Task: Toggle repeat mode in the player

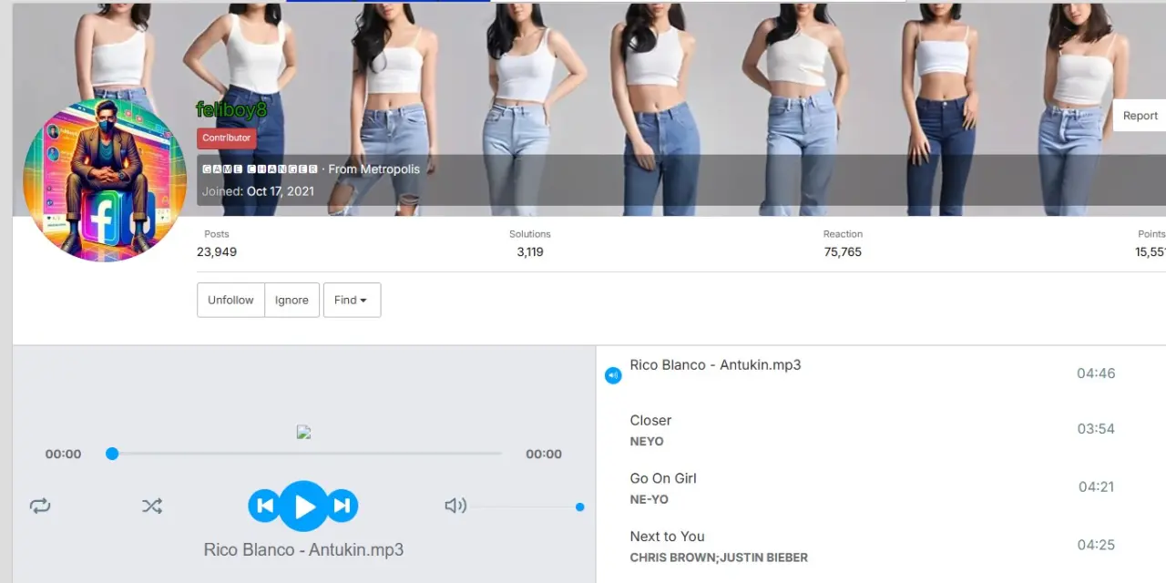Action: pyautogui.click(x=40, y=506)
